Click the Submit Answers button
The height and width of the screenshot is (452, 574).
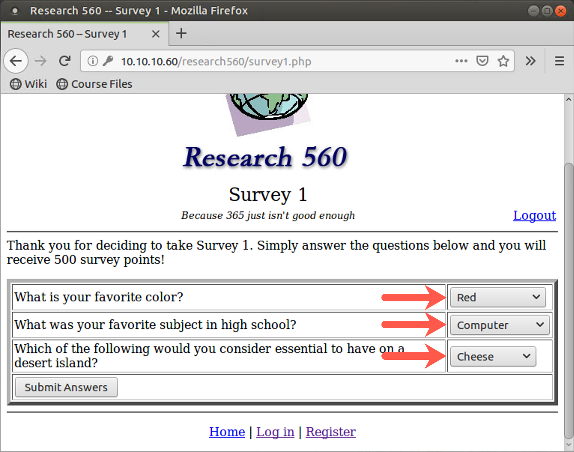[66, 387]
